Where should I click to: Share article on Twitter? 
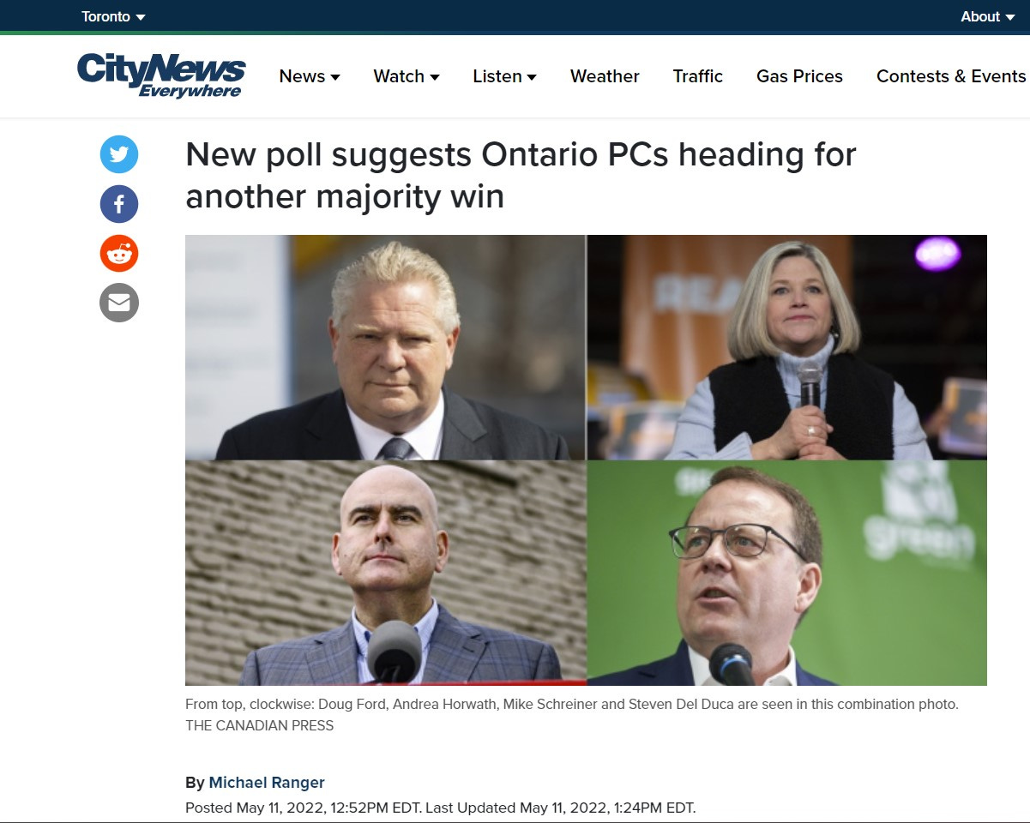pyautogui.click(x=119, y=154)
